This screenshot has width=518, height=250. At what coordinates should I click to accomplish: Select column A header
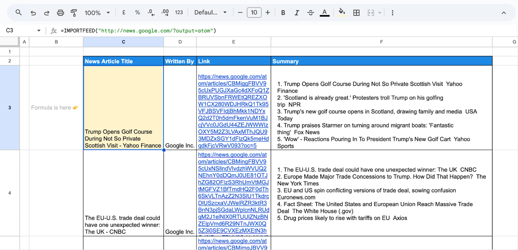(24, 42)
